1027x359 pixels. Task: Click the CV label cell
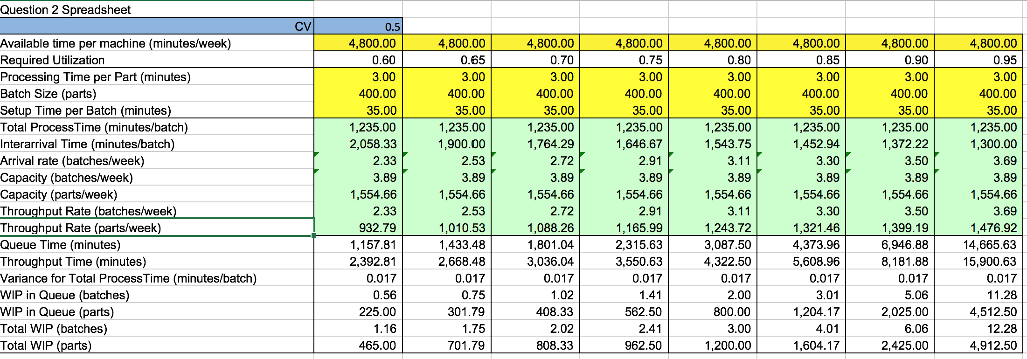pyautogui.click(x=157, y=26)
